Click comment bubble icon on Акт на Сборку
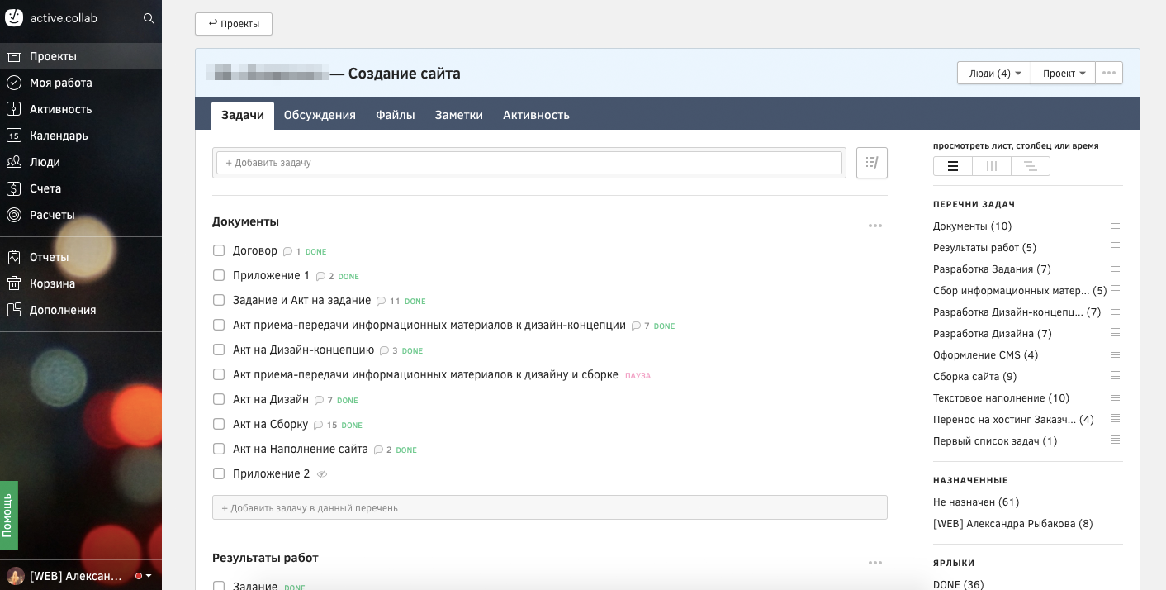1166x590 pixels. point(318,425)
